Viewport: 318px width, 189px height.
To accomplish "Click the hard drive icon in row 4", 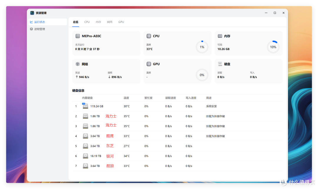I will (x=85, y=136).
